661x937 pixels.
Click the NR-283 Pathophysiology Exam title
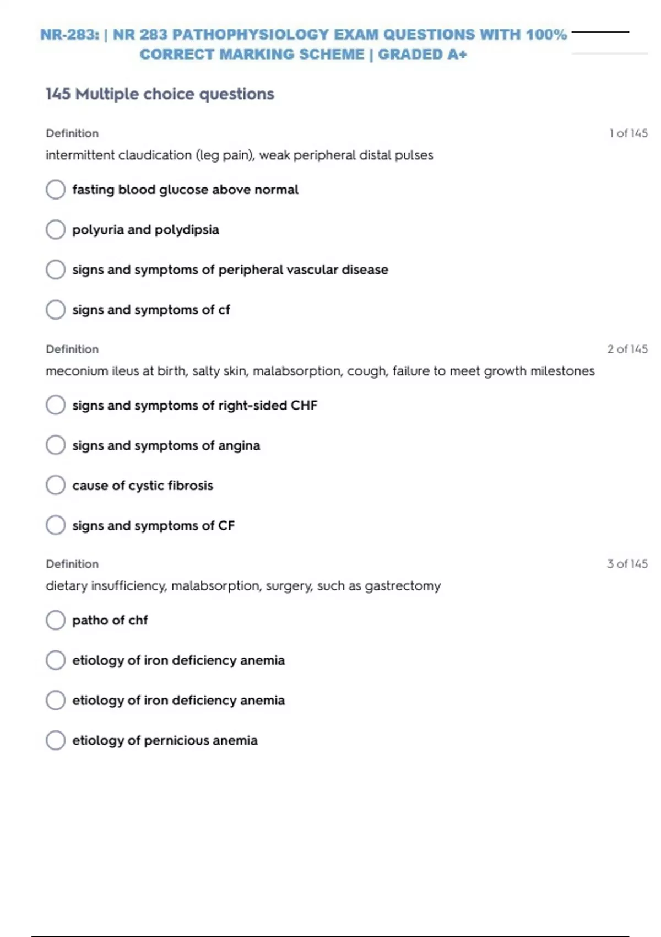(x=304, y=44)
